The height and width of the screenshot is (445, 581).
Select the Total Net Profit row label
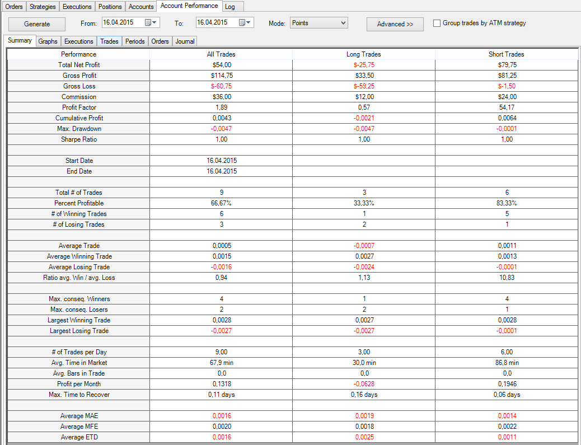(x=79, y=65)
